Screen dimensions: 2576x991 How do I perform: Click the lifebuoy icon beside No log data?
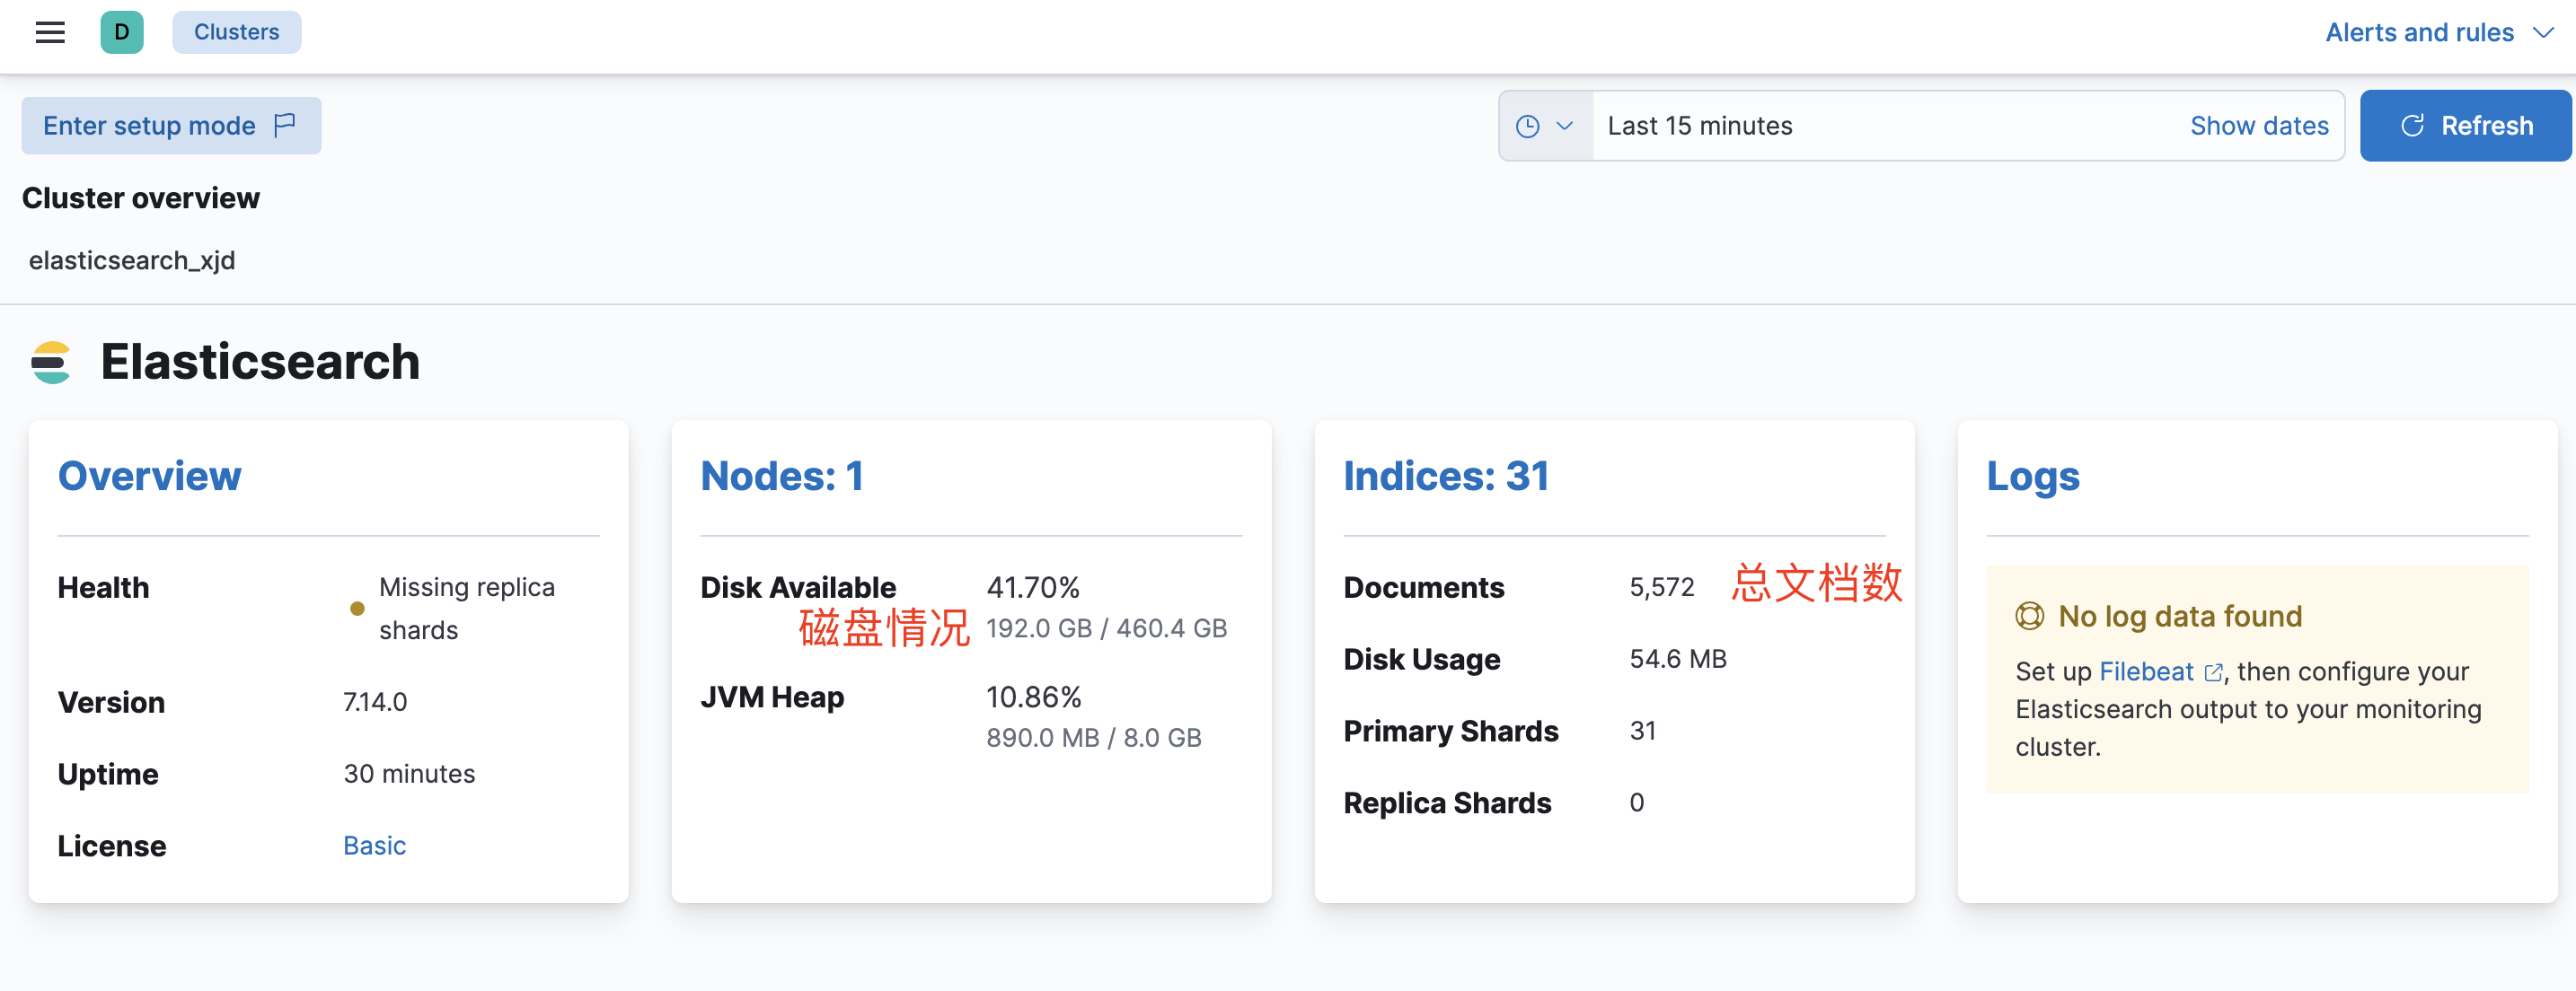coord(2030,617)
